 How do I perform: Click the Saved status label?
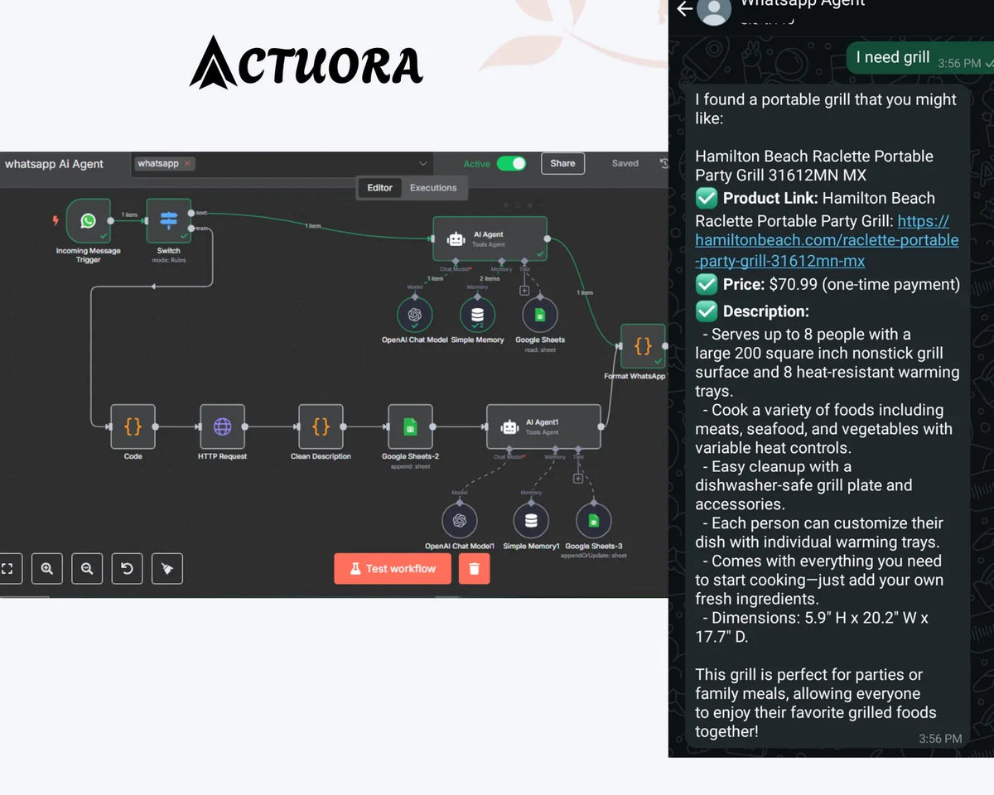pyautogui.click(x=625, y=164)
